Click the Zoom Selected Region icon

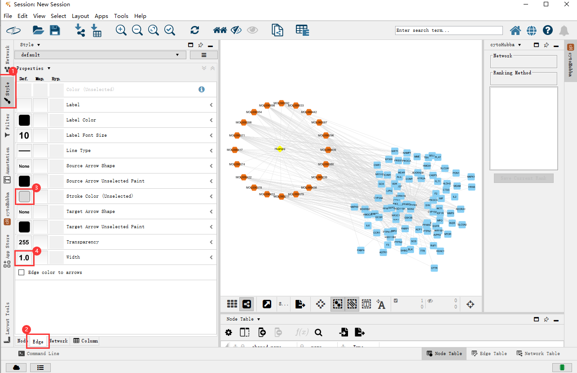169,30
